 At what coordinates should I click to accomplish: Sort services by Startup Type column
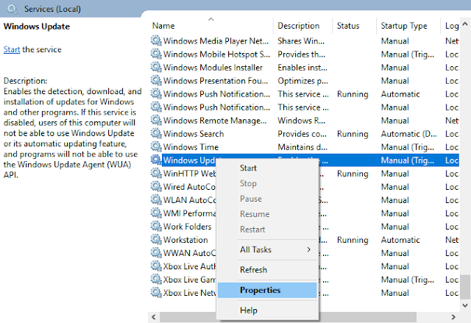(x=408, y=26)
